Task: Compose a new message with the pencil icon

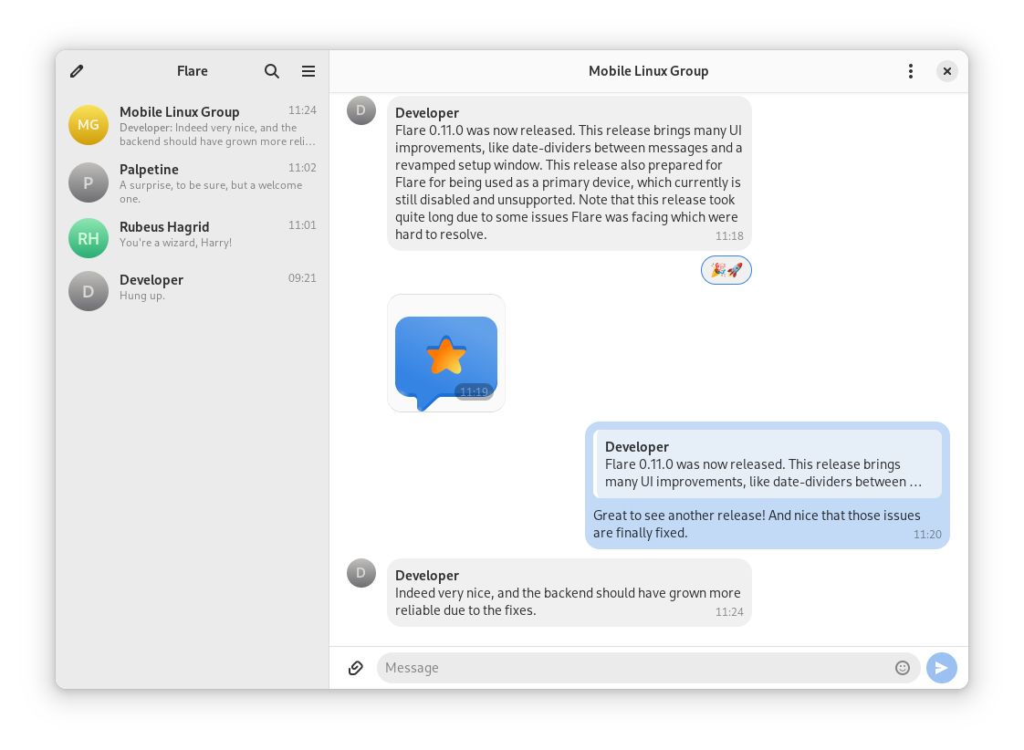Action: pyautogui.click(x=77, y=71)
